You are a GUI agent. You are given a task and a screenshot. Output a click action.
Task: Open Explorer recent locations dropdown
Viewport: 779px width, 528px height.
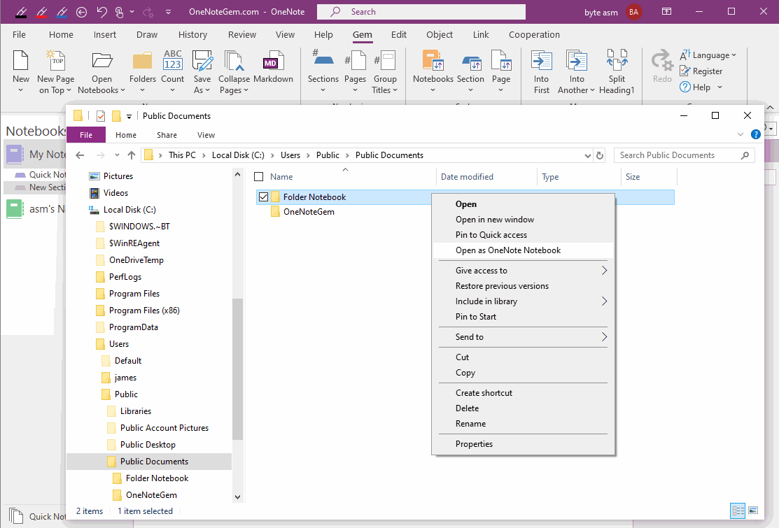pos(117,155)
